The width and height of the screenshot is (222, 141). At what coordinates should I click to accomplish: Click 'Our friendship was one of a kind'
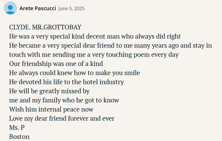[56, 64]
